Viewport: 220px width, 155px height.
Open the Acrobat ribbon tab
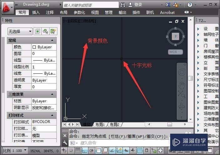tap(167, 12)
